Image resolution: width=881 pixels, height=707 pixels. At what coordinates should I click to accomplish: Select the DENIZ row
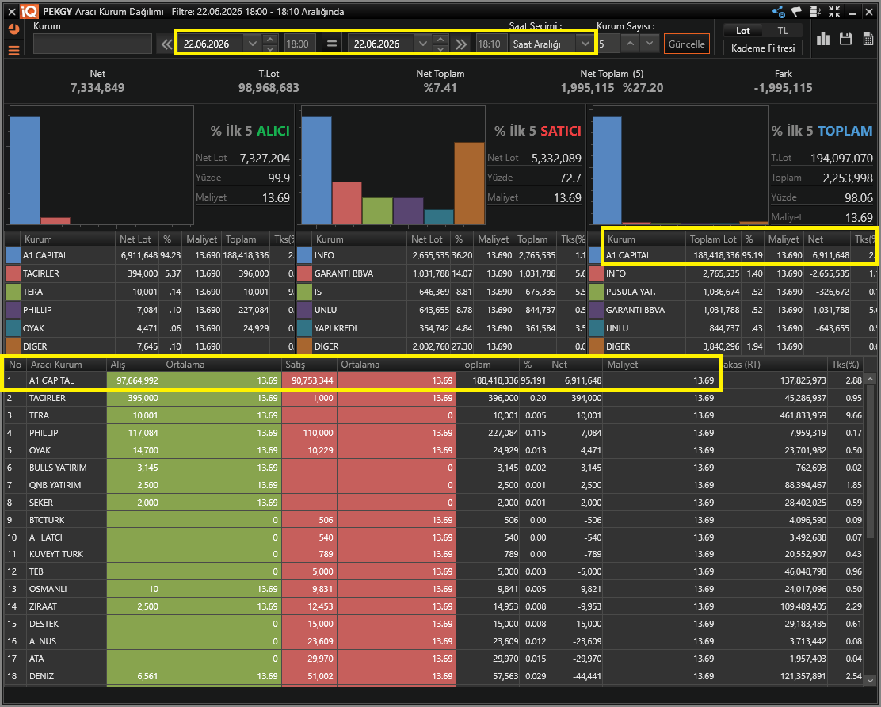[433, 676]
